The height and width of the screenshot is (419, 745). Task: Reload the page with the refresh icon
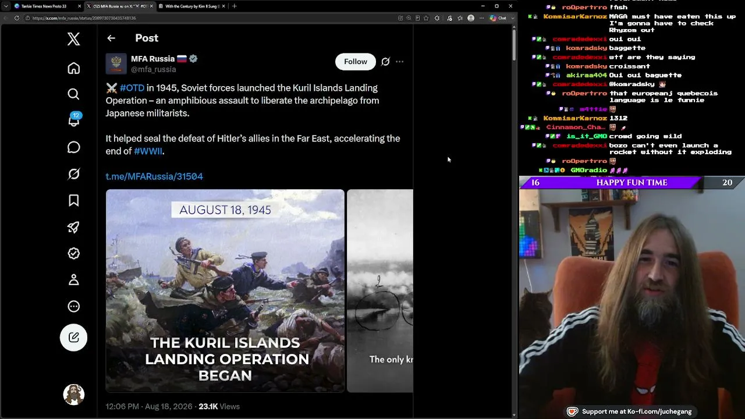[16, 18]
